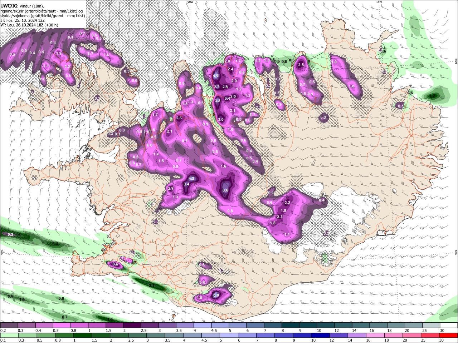Select the pale periwinkle 4–4.5 legend swatch
This screenshot has width=458, height=343.
click(x=202, y=325)
